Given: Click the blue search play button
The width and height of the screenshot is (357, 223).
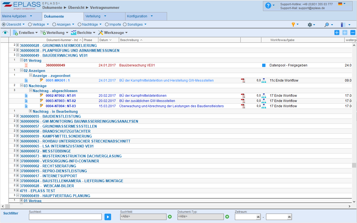Looking at the screenshot, I should point(108,217).
